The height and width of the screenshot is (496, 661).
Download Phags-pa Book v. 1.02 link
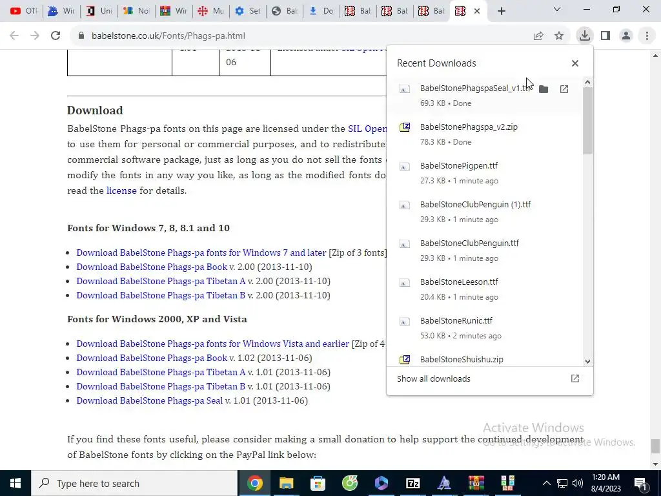point(152,358)
